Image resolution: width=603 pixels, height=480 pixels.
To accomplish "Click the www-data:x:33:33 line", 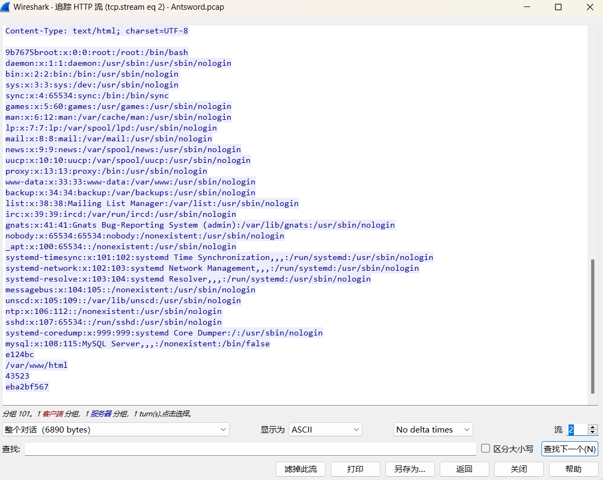I will click(x=130, y=182).
